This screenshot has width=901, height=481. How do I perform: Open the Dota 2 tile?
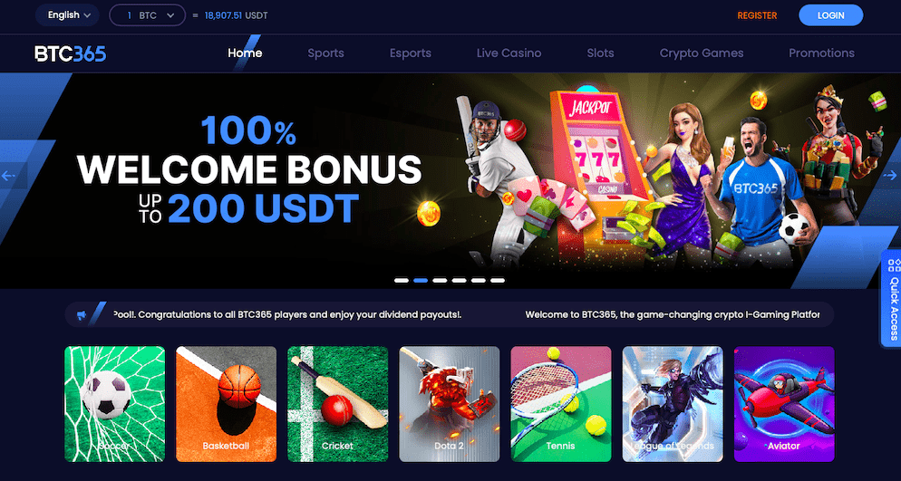point(450,403)
